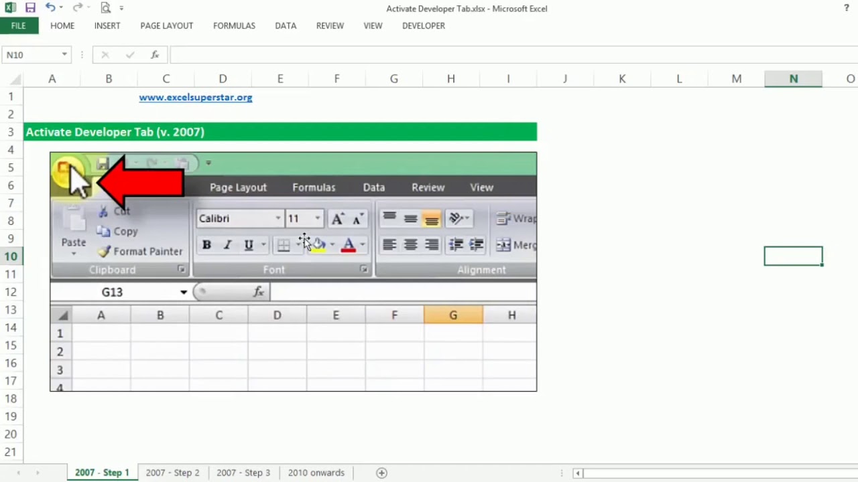Click the horizontal scrollbar track
Screen dimensions: 858x482
[721, 473]
